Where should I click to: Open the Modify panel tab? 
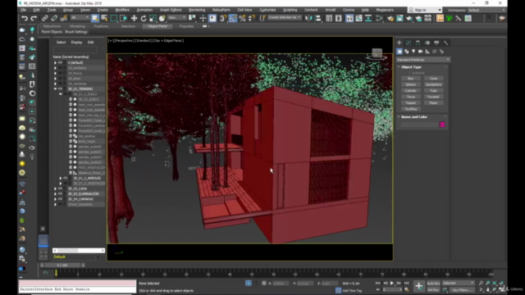tap(409, 43)
